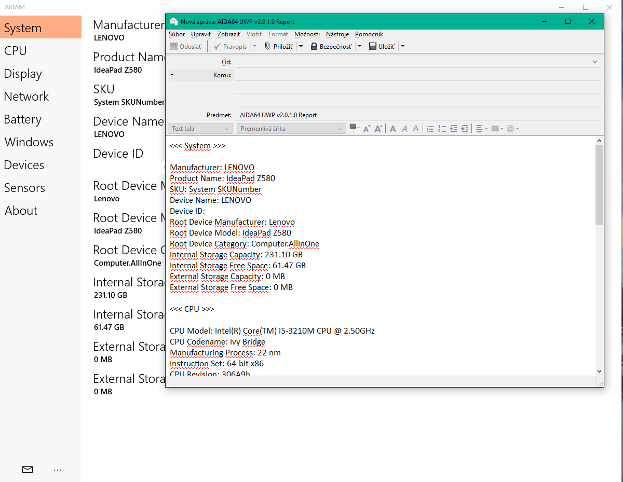Expand the Uložiť dropdown arrow

click(x=402, y=46)
